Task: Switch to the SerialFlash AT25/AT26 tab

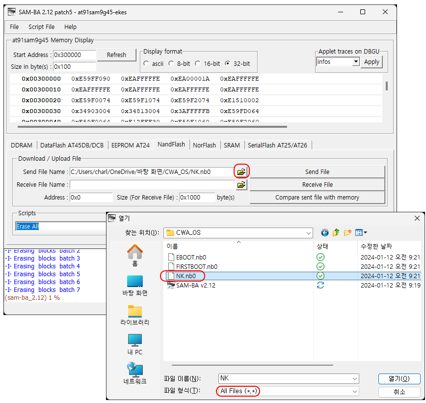Action: point(277,145)
